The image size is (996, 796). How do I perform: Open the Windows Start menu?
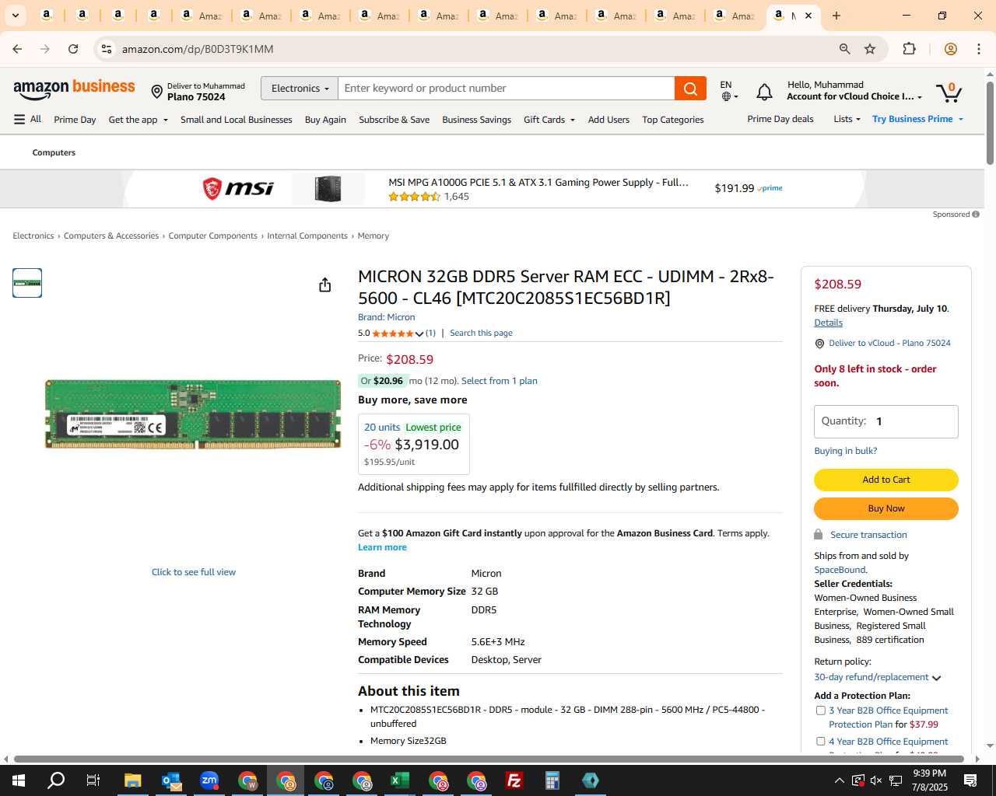point(19,780)
